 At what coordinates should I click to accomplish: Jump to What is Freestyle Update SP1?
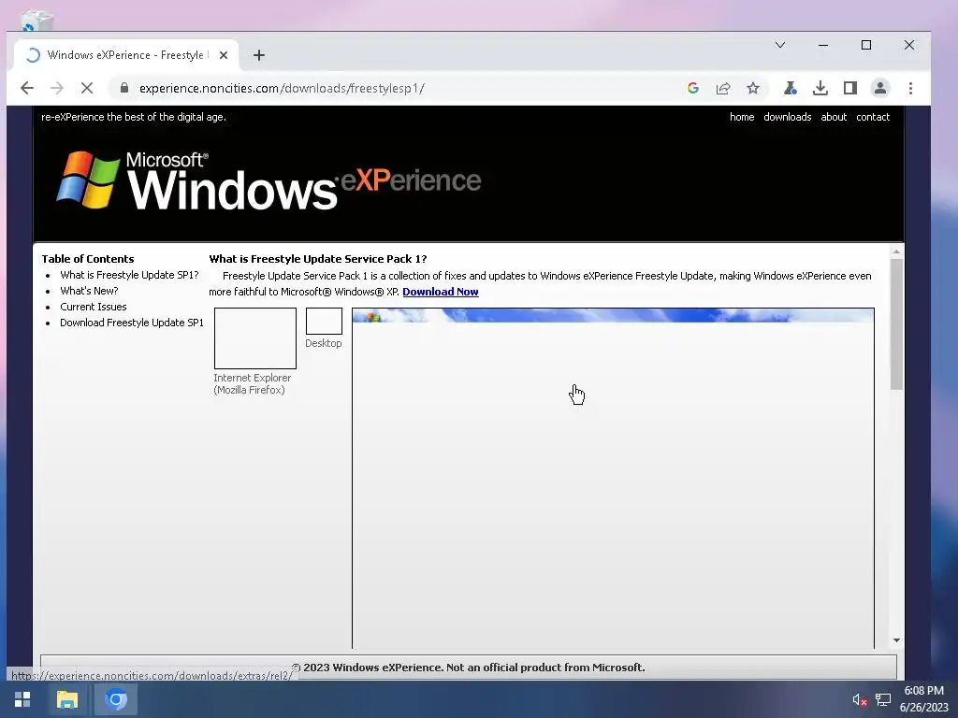pos(129,275)
